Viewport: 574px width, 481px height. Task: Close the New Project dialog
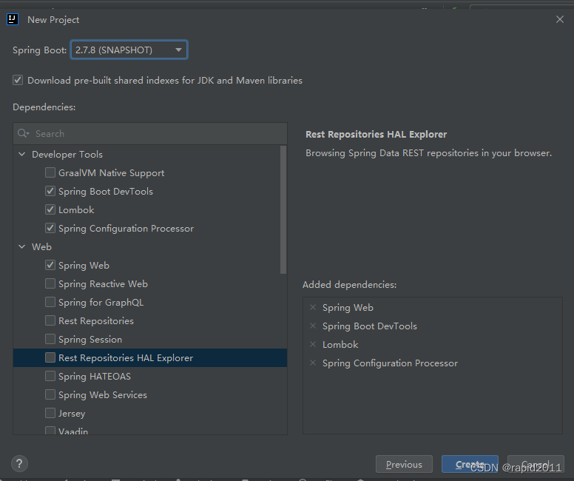[x=560, y=19]
